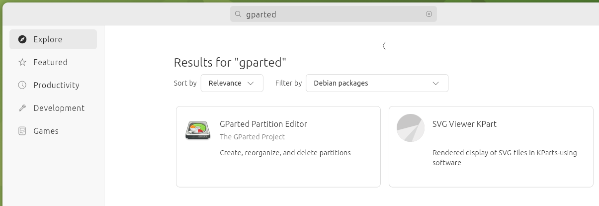Open the Relevance sort dropdown
This screenshot has height=206, width=599.
click(x=232, y=83)
